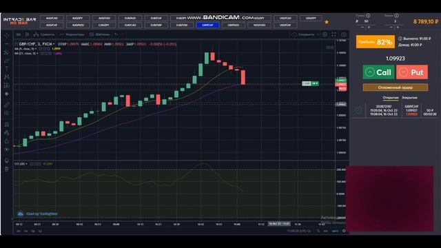Switch to the open trades tab
The image size is (441, 248).
[x=391, y=98]
